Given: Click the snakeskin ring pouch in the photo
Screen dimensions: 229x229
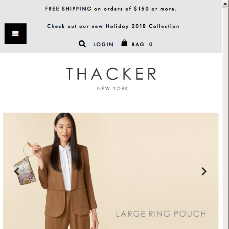Looking at the screenshot, I should click(x=25, y=171).
